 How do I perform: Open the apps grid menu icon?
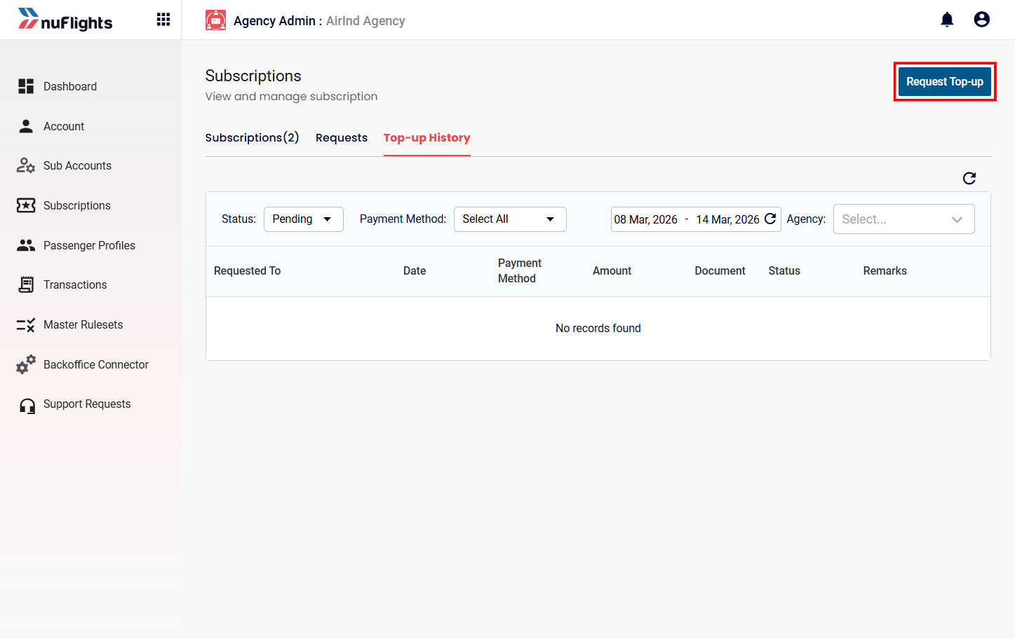point(163,20)
